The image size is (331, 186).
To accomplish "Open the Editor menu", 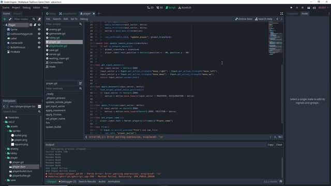I will 37,8.
